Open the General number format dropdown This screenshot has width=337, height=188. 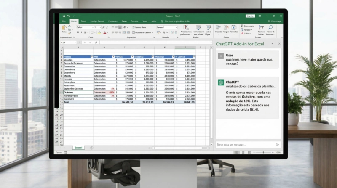tap(176, 27)
